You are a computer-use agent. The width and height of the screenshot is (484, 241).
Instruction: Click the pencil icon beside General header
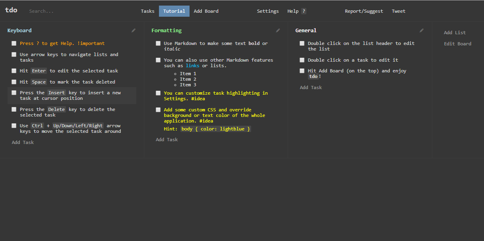pyautogui.click(x=422, y=30)
